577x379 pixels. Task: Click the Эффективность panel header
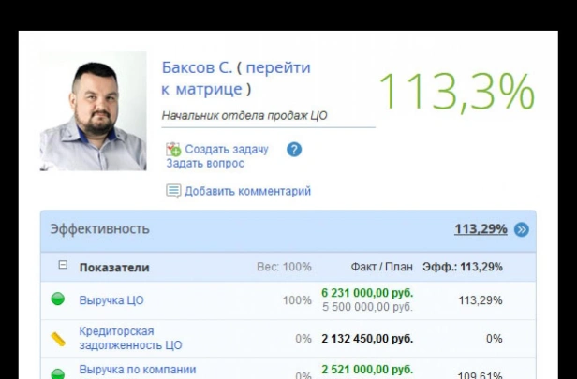288,231
